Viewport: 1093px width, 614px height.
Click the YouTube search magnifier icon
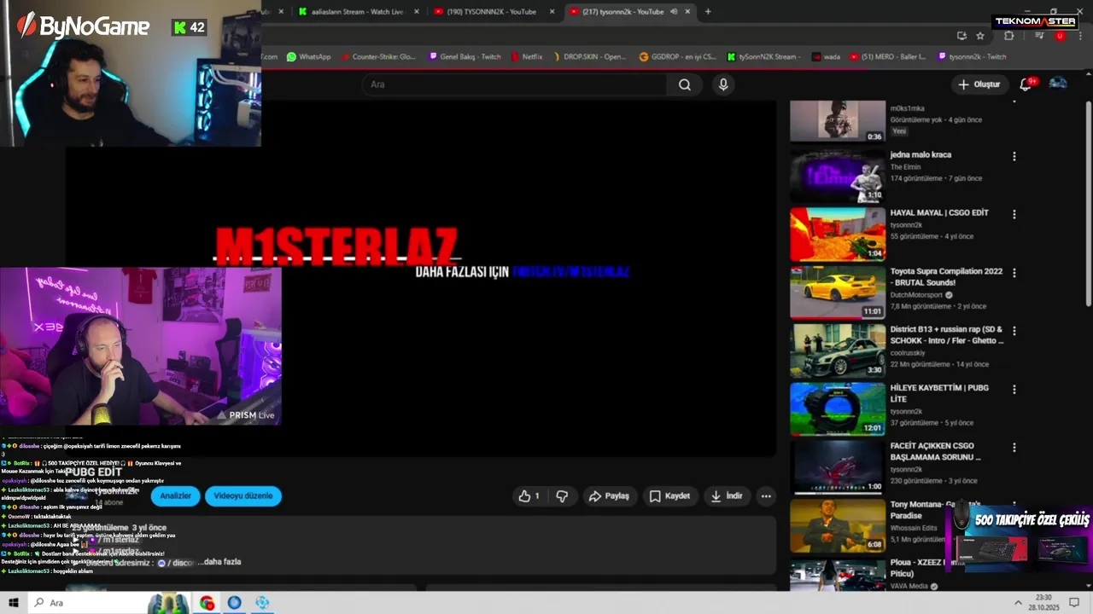pyautogui.click(x=685, y=84)
